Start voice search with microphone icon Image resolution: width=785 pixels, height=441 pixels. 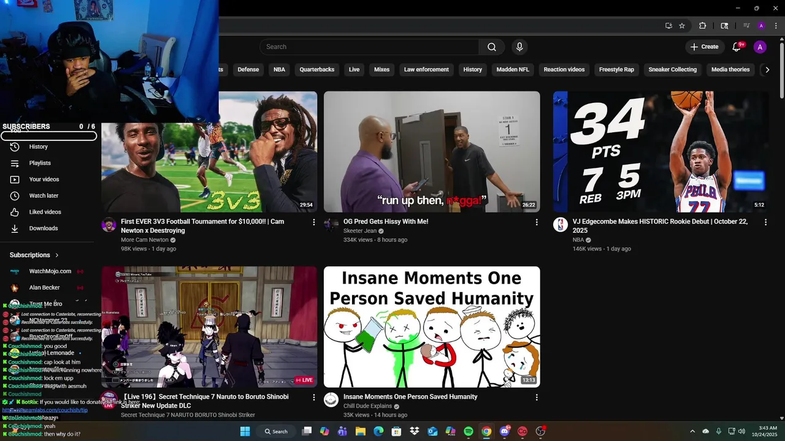coord(519,47)
